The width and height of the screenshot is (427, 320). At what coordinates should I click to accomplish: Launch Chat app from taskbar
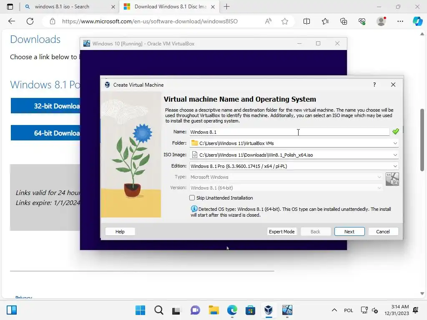pos(195,310)
